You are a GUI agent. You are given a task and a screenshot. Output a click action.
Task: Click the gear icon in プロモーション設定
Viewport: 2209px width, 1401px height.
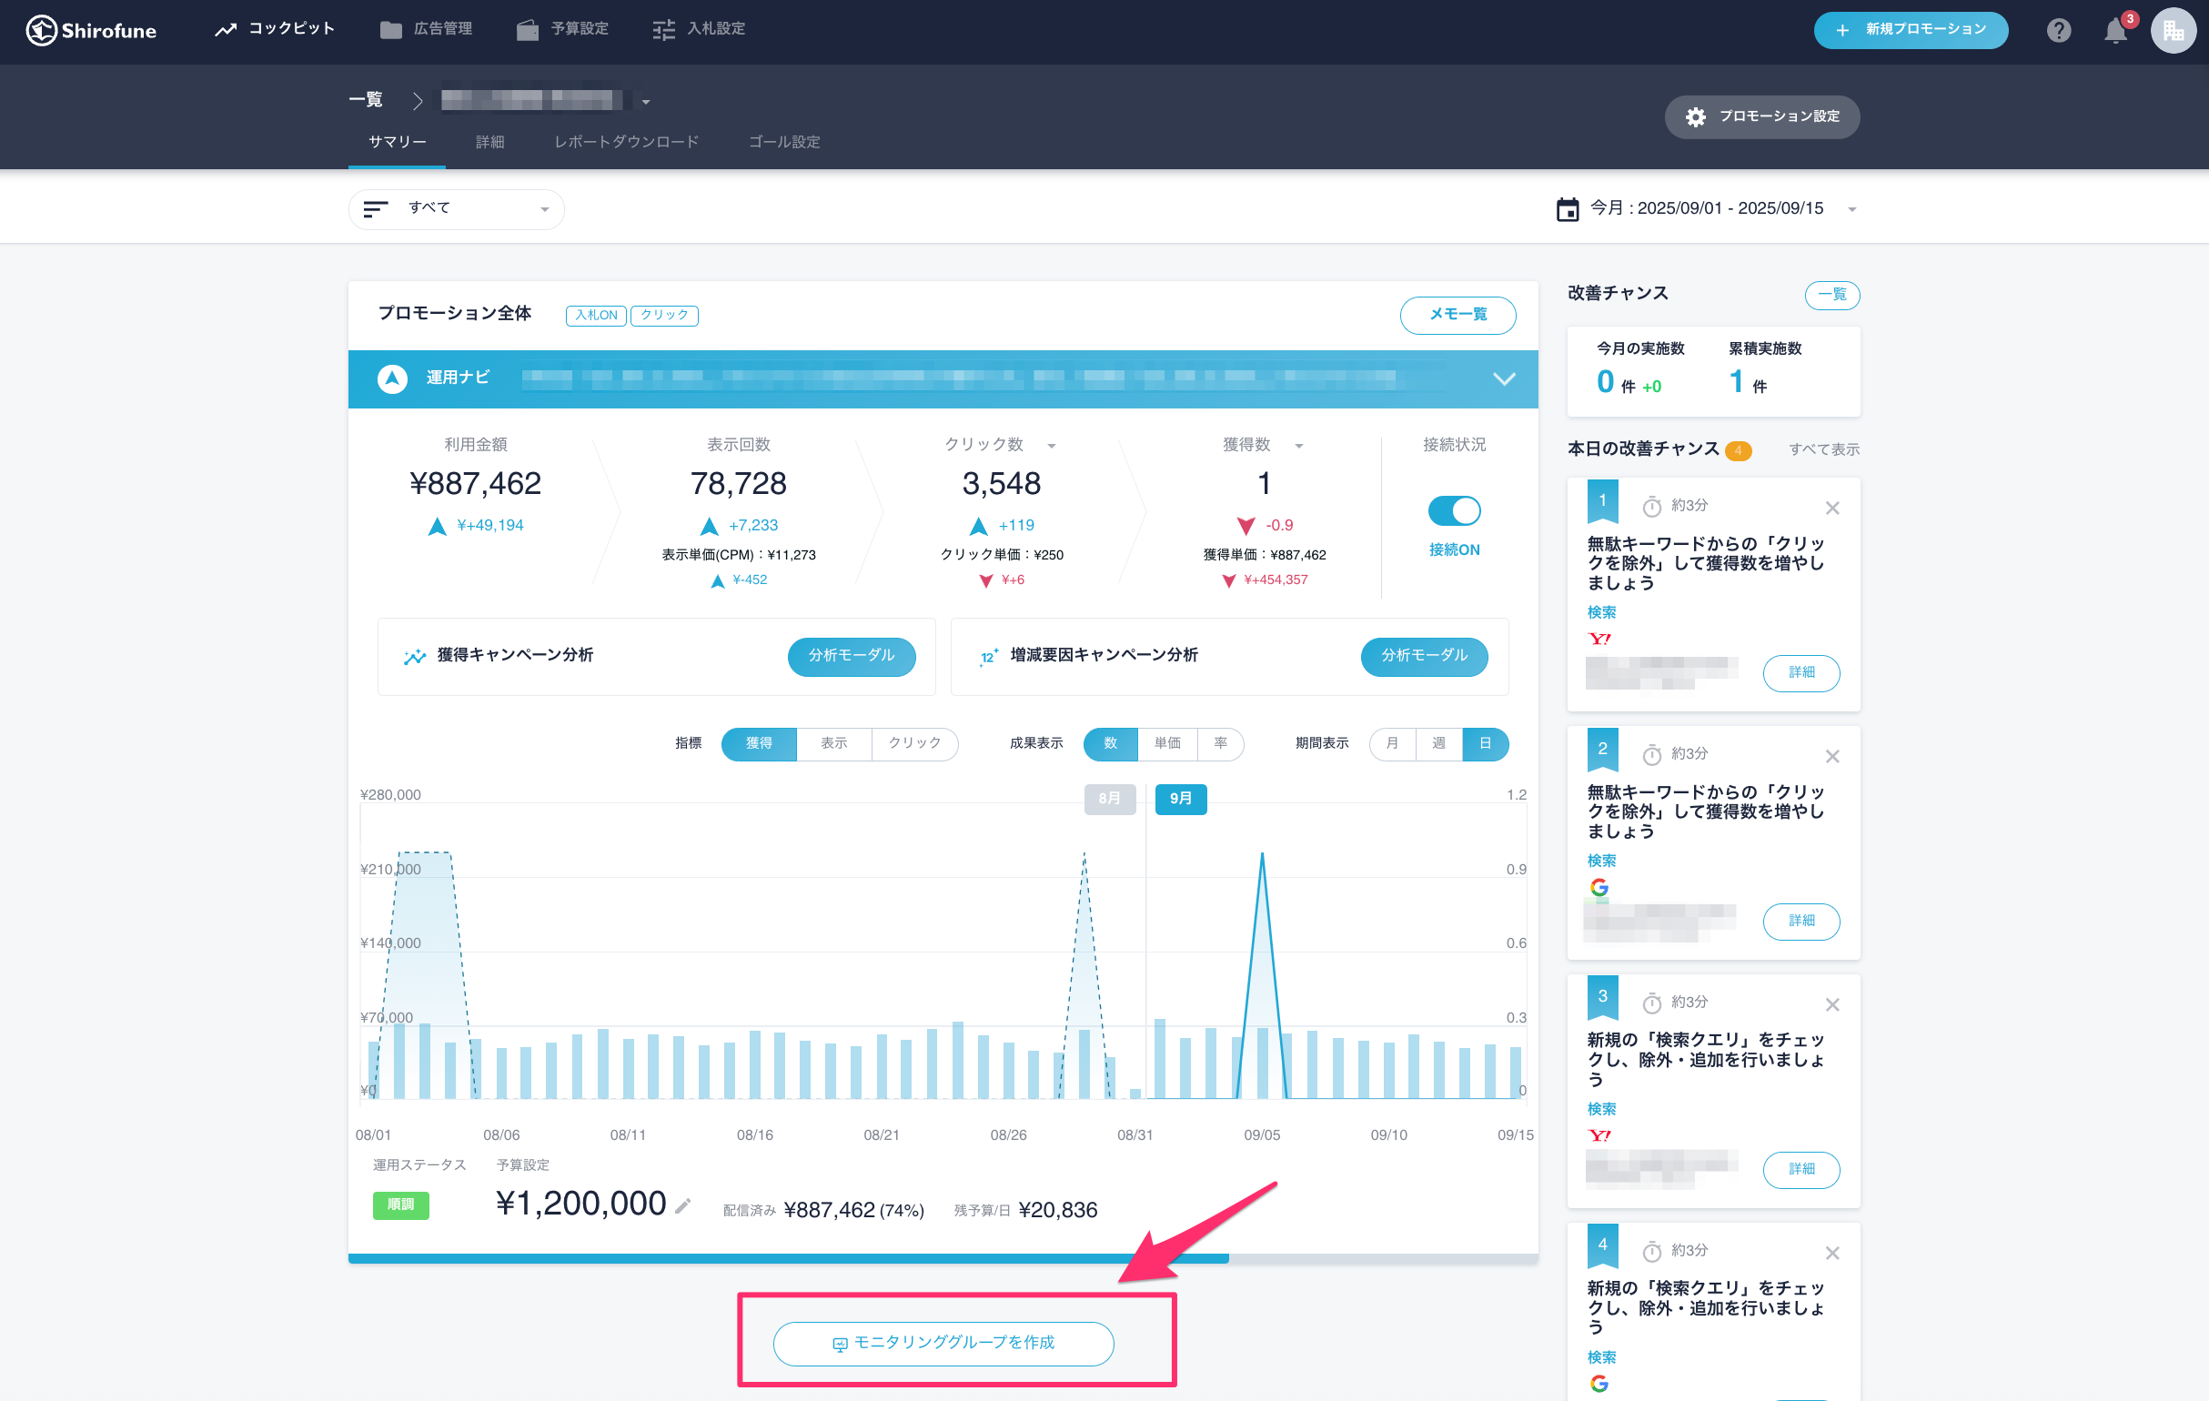click(1695, 116)
